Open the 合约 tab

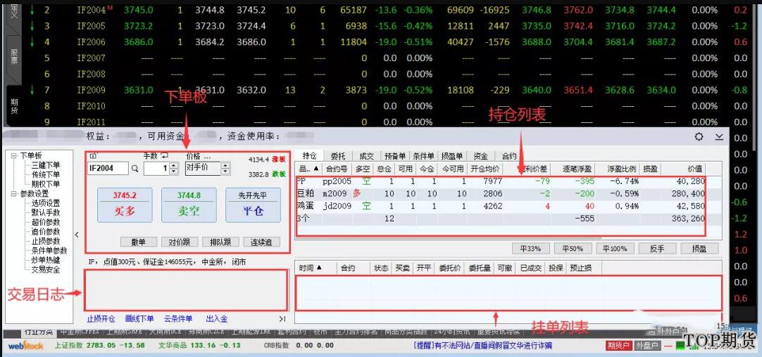coord(508,156)
